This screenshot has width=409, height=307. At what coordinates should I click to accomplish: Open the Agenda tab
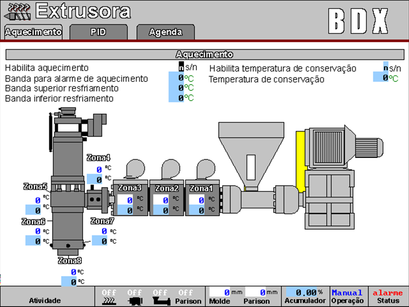tap(165, 32)
